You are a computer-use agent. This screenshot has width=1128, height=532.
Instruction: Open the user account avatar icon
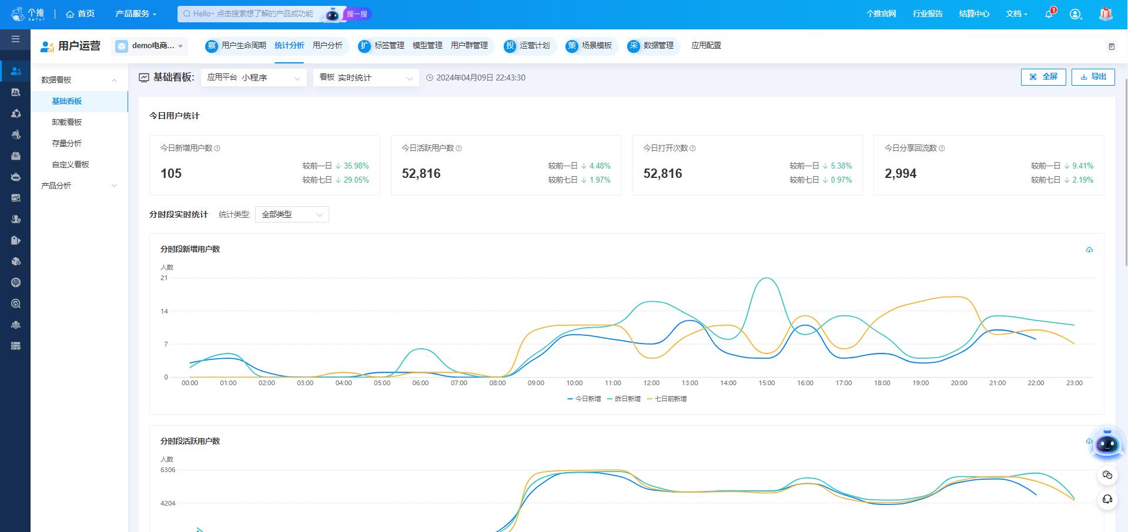pyautogui.click(x=1075, y=14)
